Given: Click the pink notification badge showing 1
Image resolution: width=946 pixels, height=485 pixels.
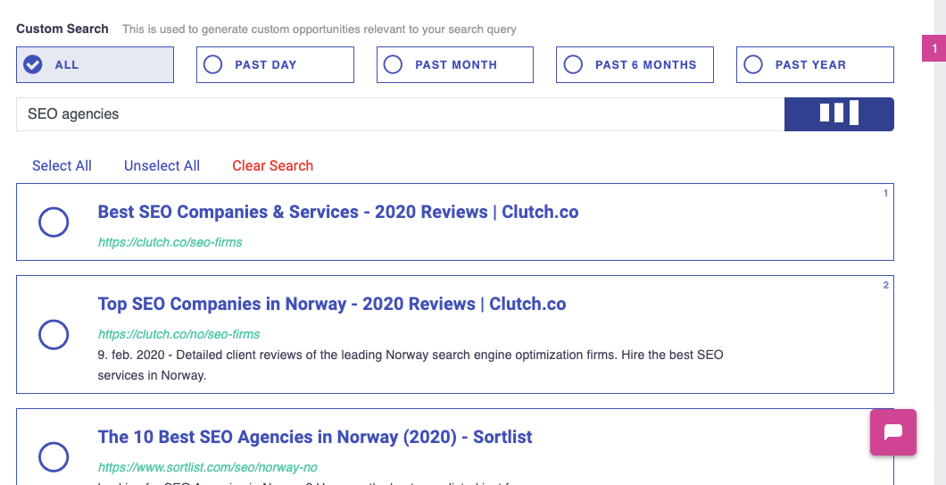Looking at the screenshot, I should tap(934, 48).
